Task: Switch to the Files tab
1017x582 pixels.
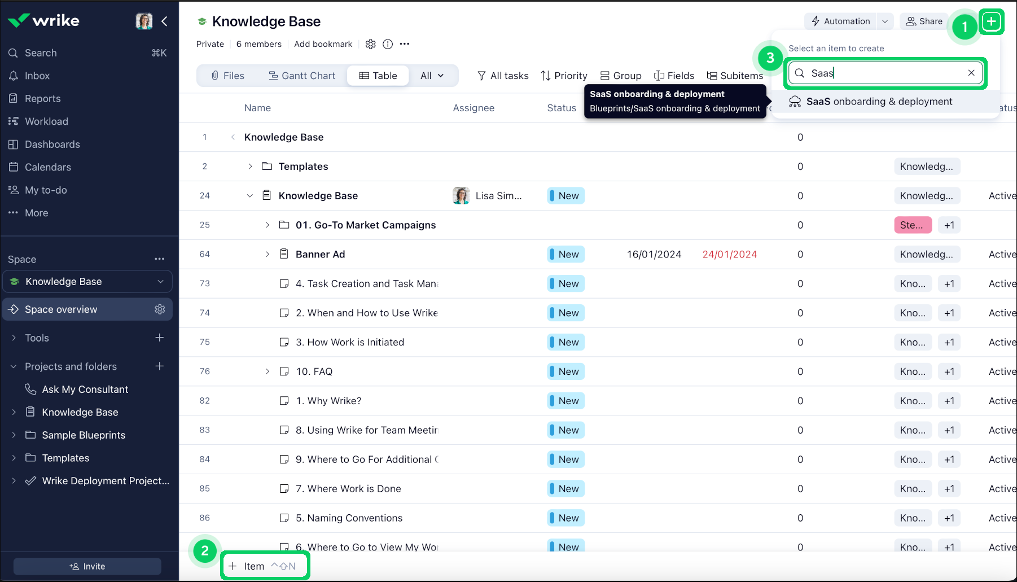Action: coord(227,76)
